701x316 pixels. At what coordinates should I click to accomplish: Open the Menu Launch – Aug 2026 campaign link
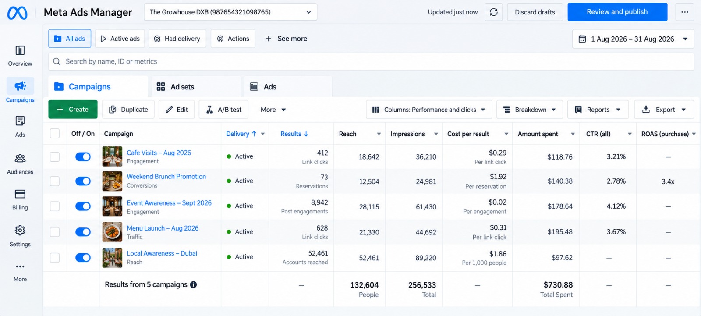coord(163,228)
